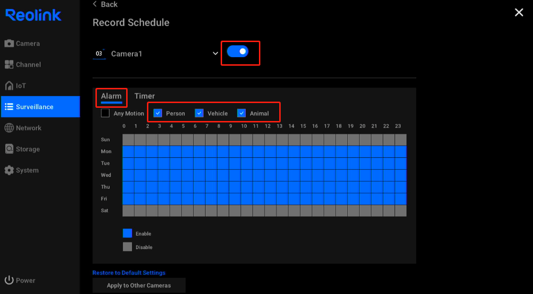Click the IoT house icon

coord(9,86)
